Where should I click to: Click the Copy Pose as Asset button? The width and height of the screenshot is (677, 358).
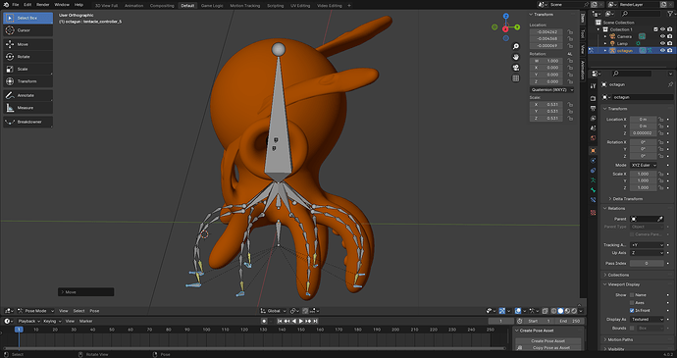coord(547,347)
